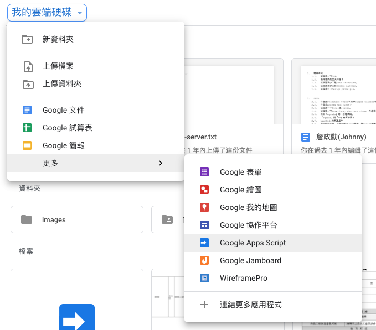
Task: Click the blue Google Docs icon
Action: coord(27,110)
